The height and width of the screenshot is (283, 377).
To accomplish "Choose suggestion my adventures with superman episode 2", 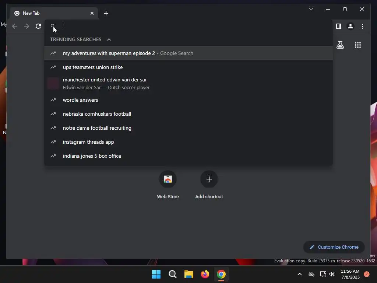I will click(x=188, y=53).
